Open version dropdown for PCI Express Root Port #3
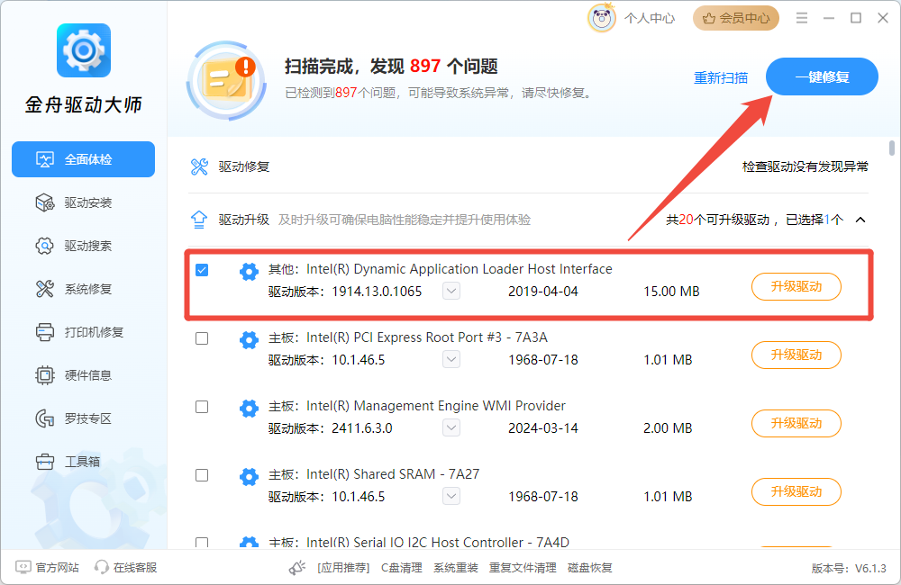Image resolution: width=901 pixels, height=585 pixels. pyautogui.click(x=451, y=359)
